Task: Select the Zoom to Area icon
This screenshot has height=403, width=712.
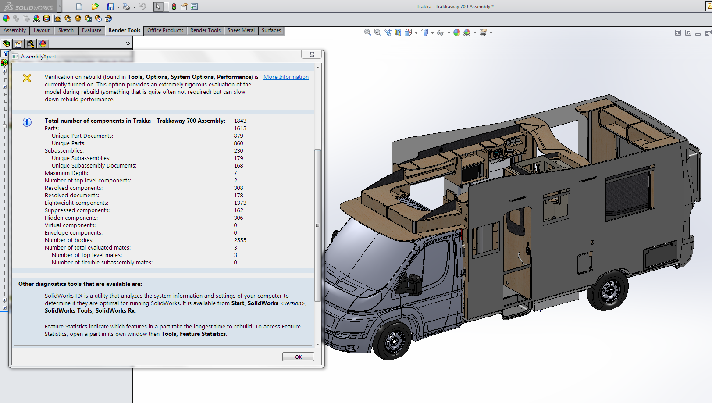Action: tap(378, 32)
